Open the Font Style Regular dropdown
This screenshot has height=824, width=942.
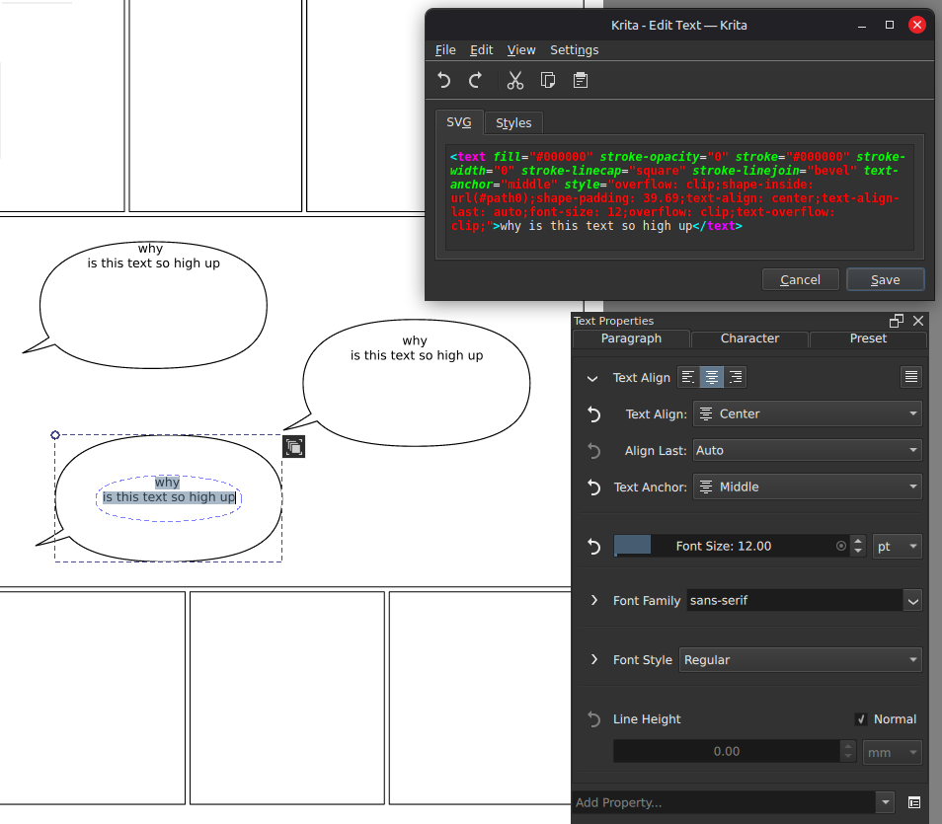[x=800, y=659]
